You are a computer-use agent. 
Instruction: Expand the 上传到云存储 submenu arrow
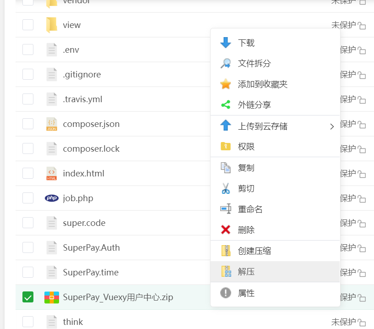(x=332, y=126)
